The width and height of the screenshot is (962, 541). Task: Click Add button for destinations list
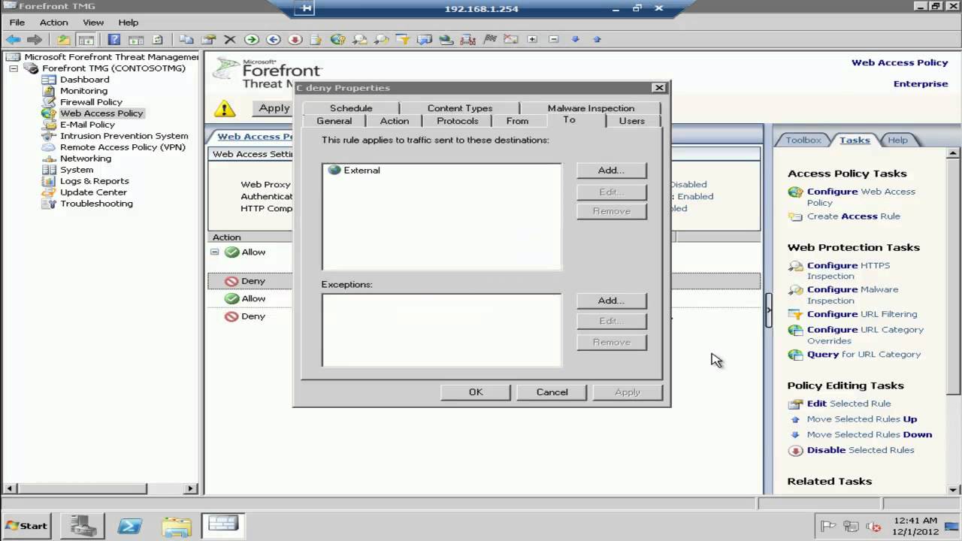[x=611, y=171]
